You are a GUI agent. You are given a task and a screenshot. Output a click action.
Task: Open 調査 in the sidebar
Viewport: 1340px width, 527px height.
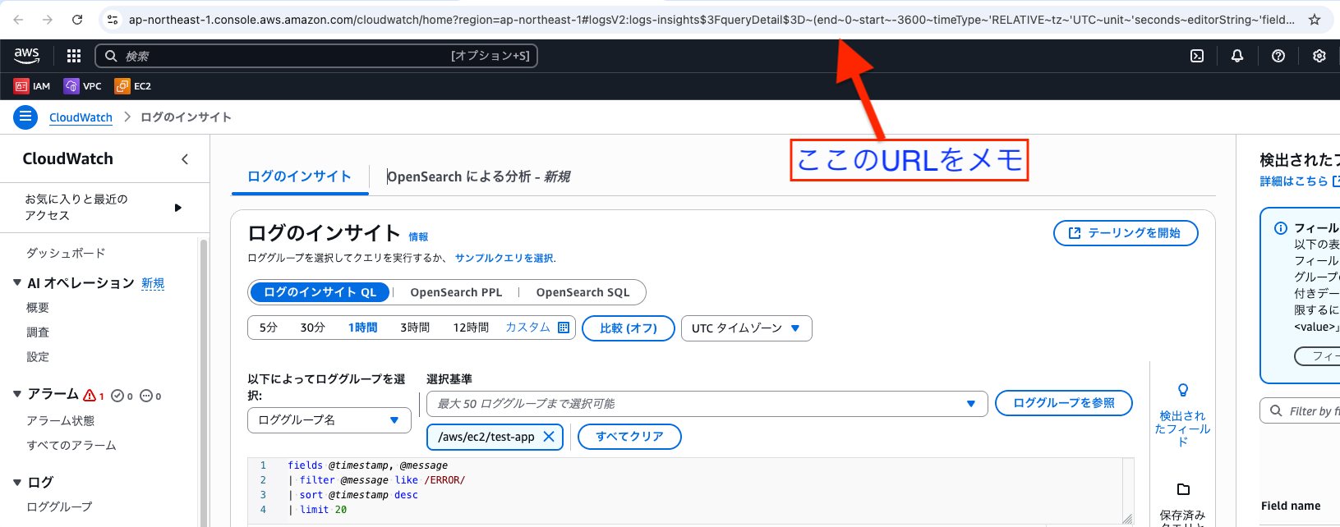[38, 332]
